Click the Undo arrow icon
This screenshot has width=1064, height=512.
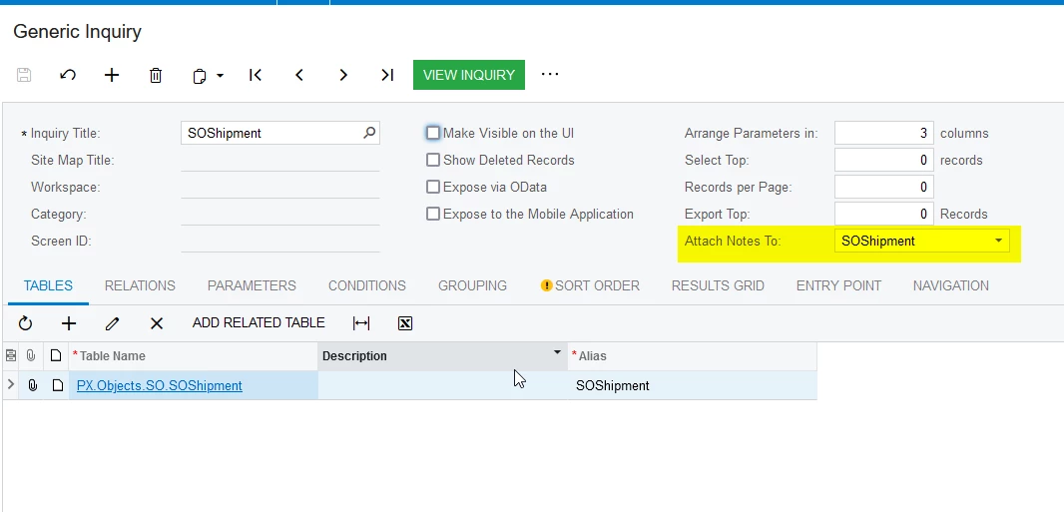[x=68, y=75]
